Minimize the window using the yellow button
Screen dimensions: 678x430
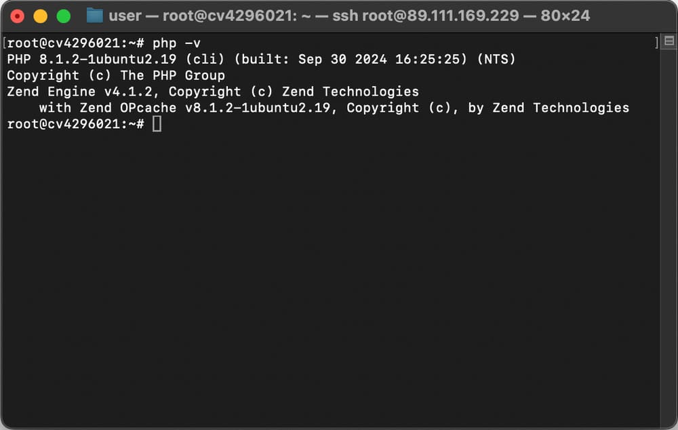40,16
